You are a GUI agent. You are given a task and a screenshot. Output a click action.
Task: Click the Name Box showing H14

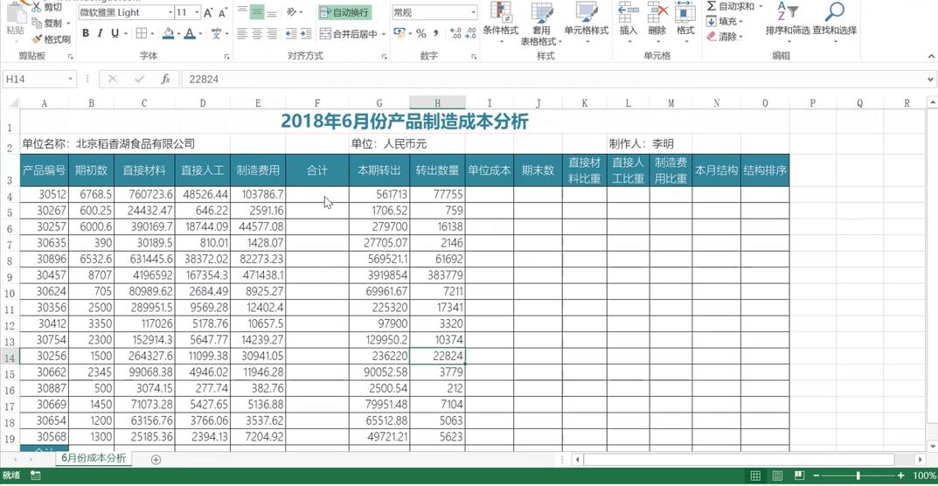40,79
